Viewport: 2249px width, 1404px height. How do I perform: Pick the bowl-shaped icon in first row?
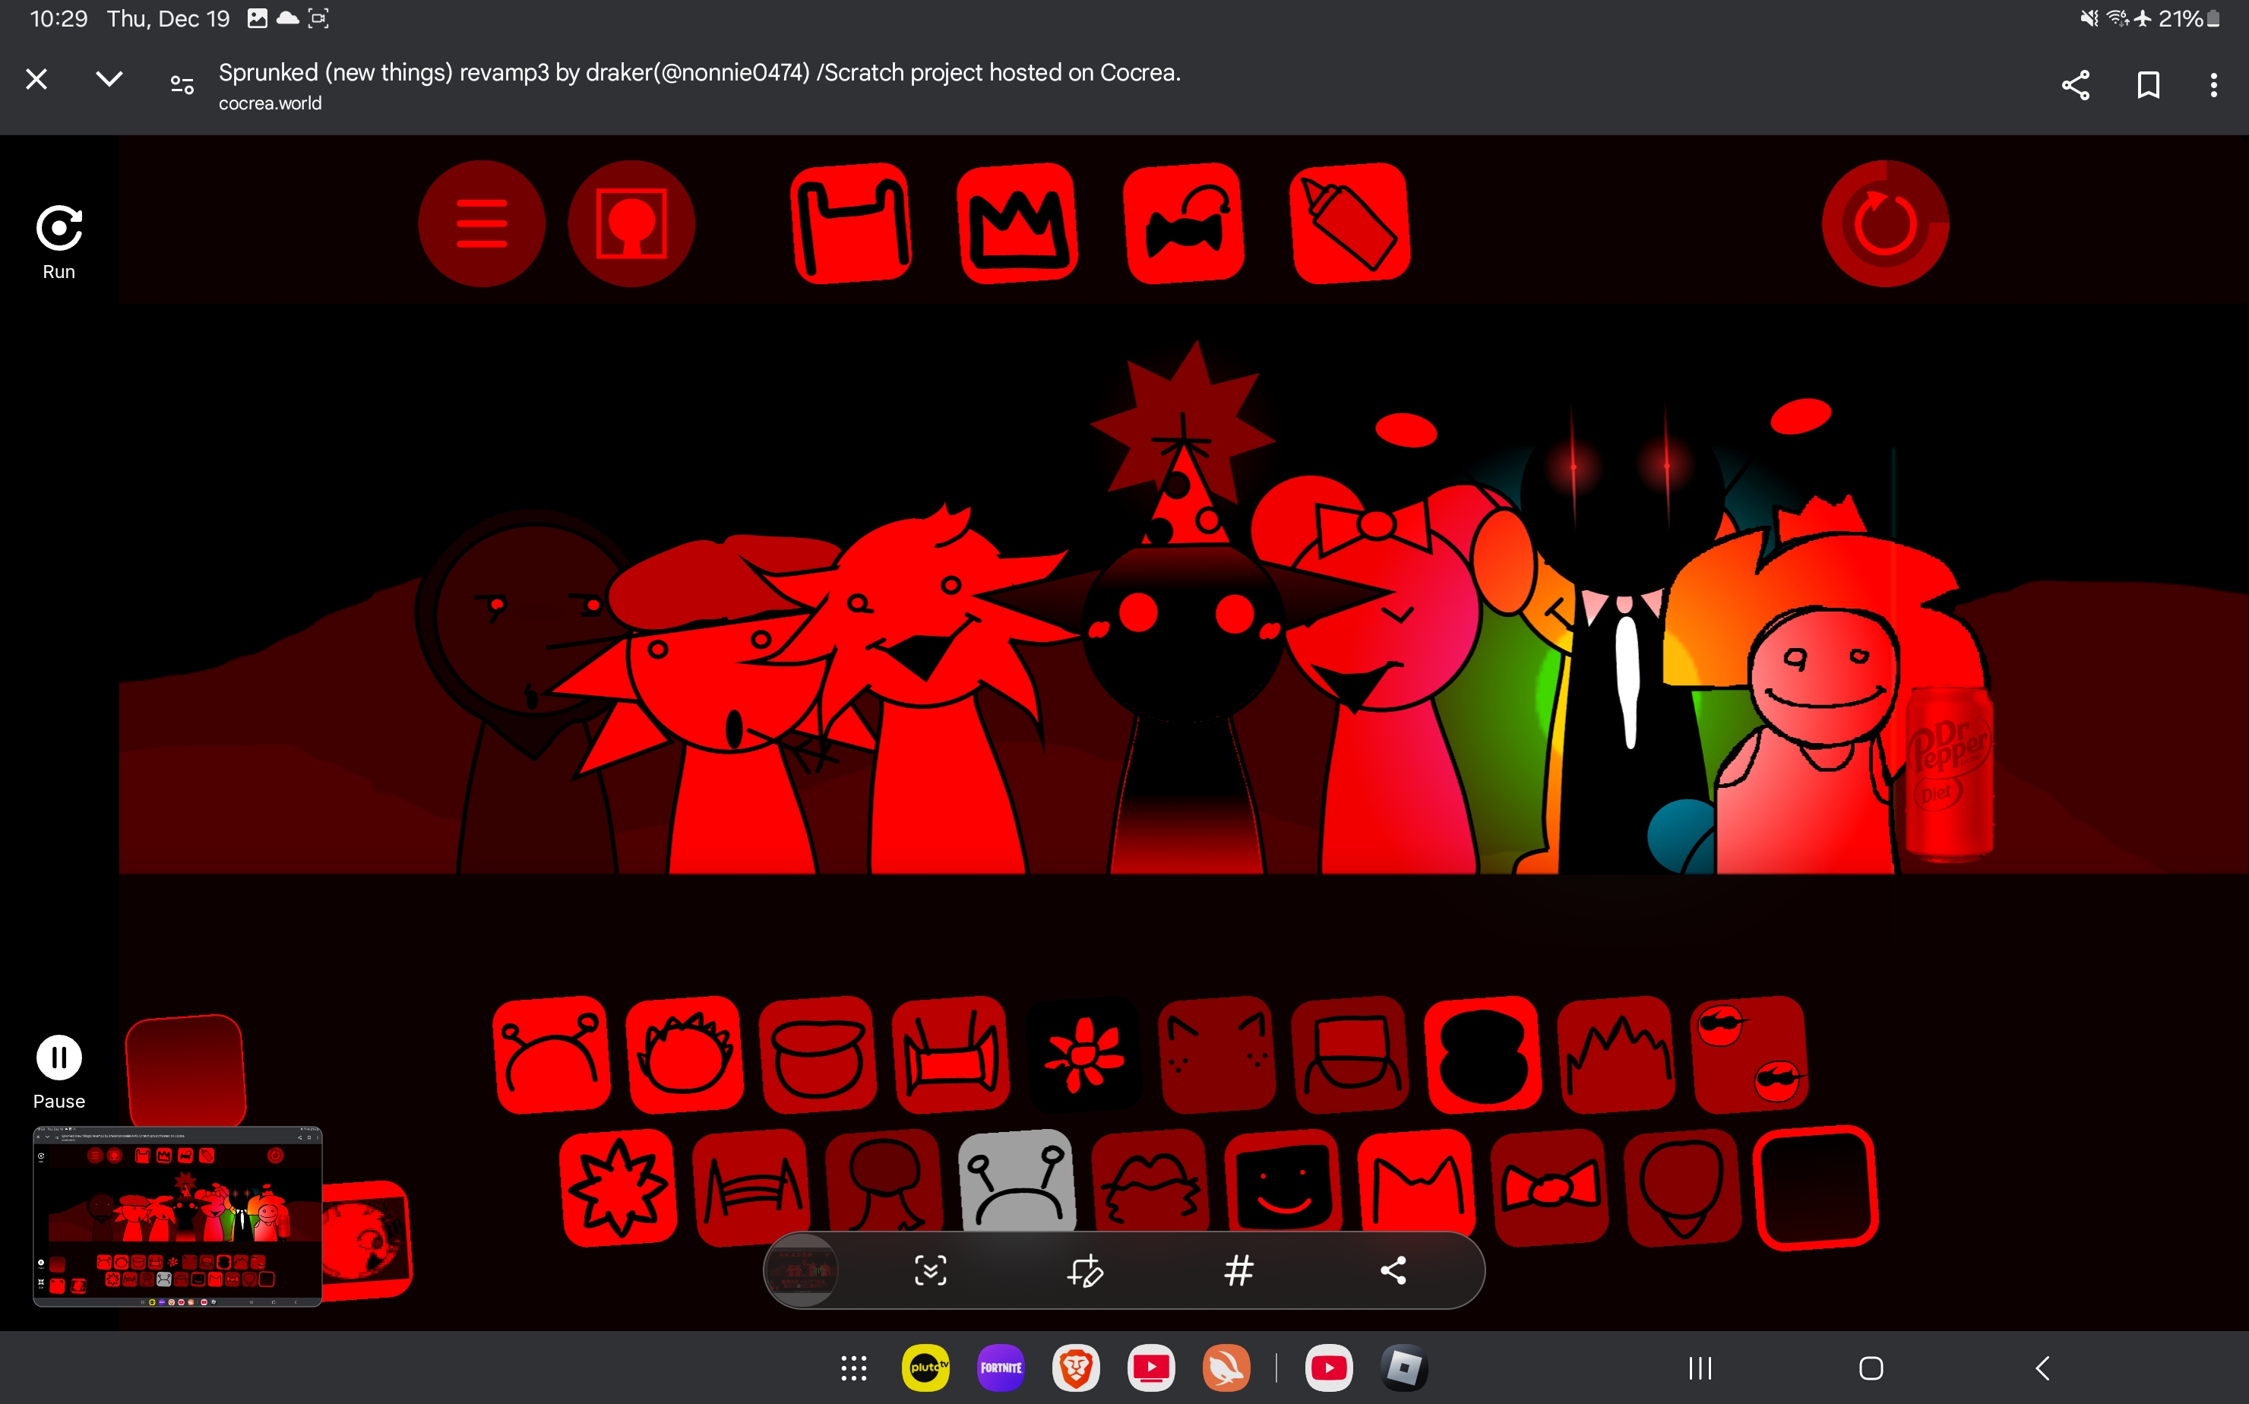click(x=817, y=1055)
